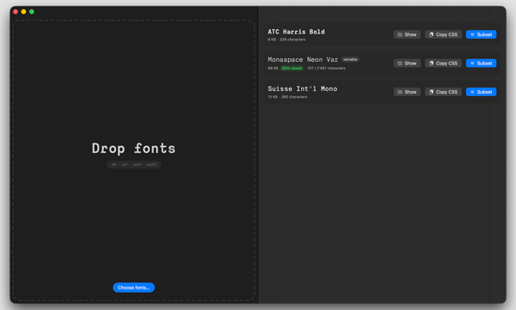The width and height of the screenshot is (516, 310).
Task: Select the ATC Harris Bold font name
Action: (296, 32)
